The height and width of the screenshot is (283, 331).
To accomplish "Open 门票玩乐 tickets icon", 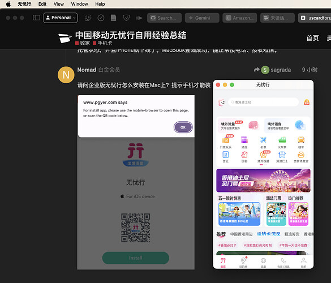I will 226,142.
